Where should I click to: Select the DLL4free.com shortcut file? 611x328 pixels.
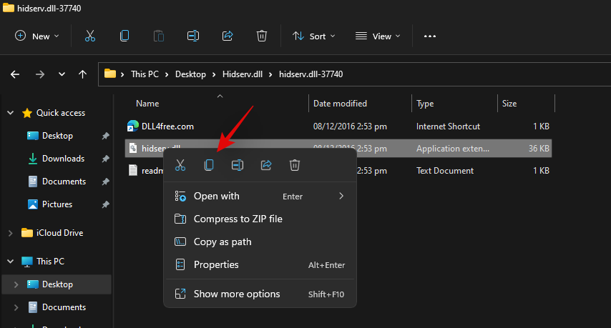click(x=167, y=126)
